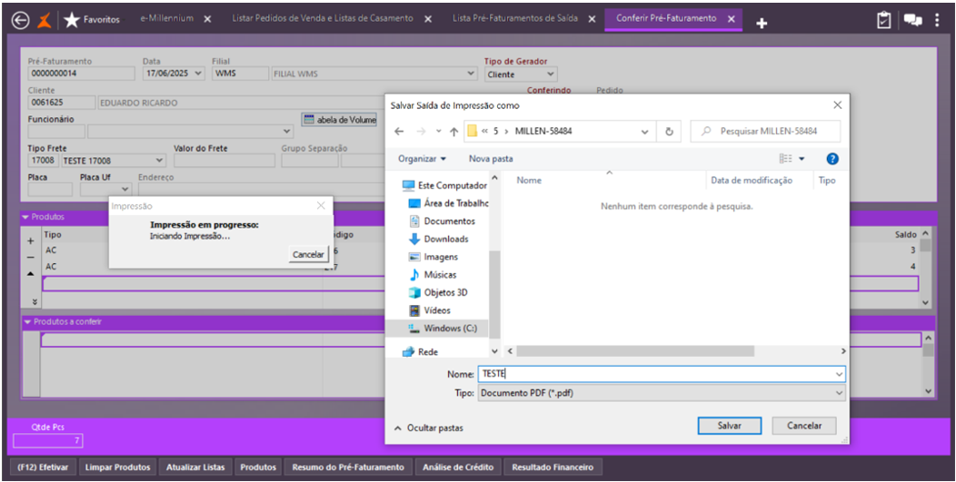
Task: Select the Conferir Pré-Faturamento tab
Action: click(666, 18)
